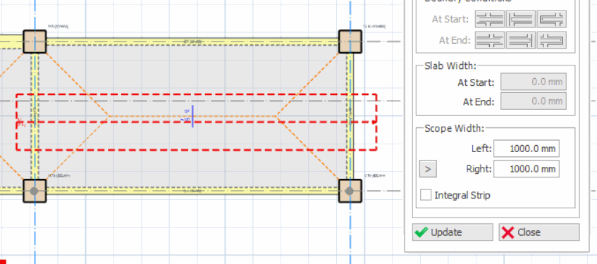The image size is (597, 264).
Task: Choose straight-end bar condition At End
Action: coord(520,40)
